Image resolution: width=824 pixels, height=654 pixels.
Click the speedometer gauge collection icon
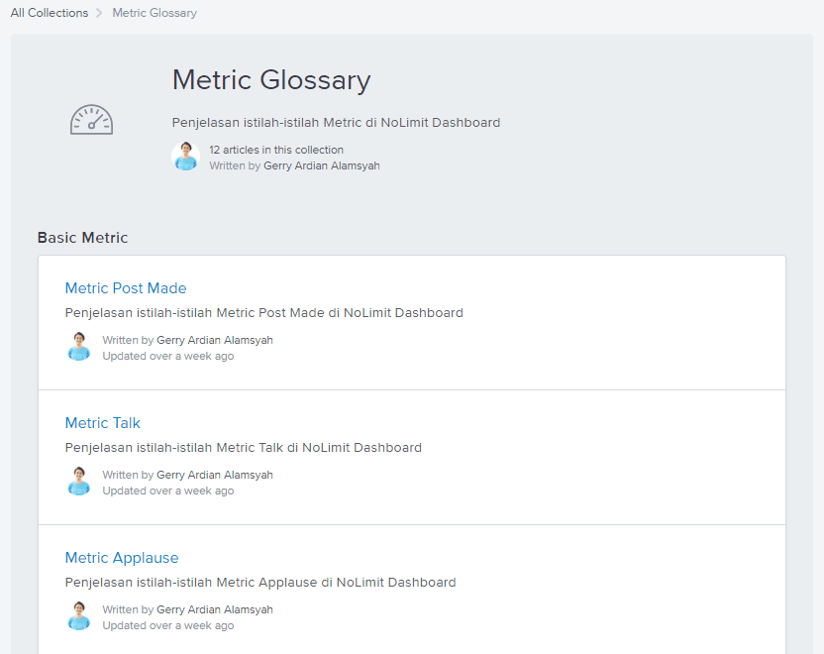pos(91,119)
